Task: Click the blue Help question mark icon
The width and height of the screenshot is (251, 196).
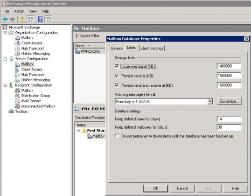Action: click(x=40, y=19)
